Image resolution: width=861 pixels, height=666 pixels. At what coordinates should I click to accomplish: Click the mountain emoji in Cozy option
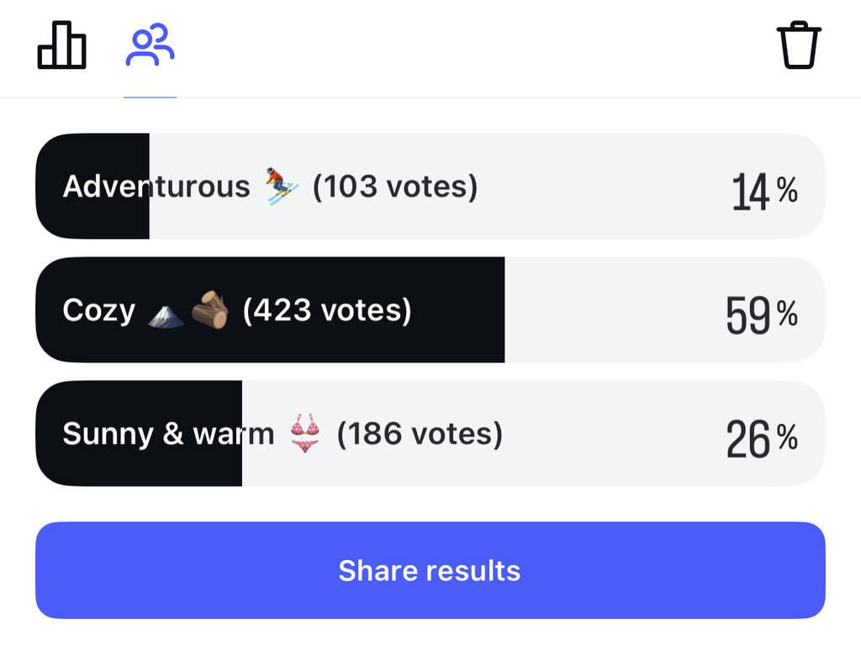point(166,312)
